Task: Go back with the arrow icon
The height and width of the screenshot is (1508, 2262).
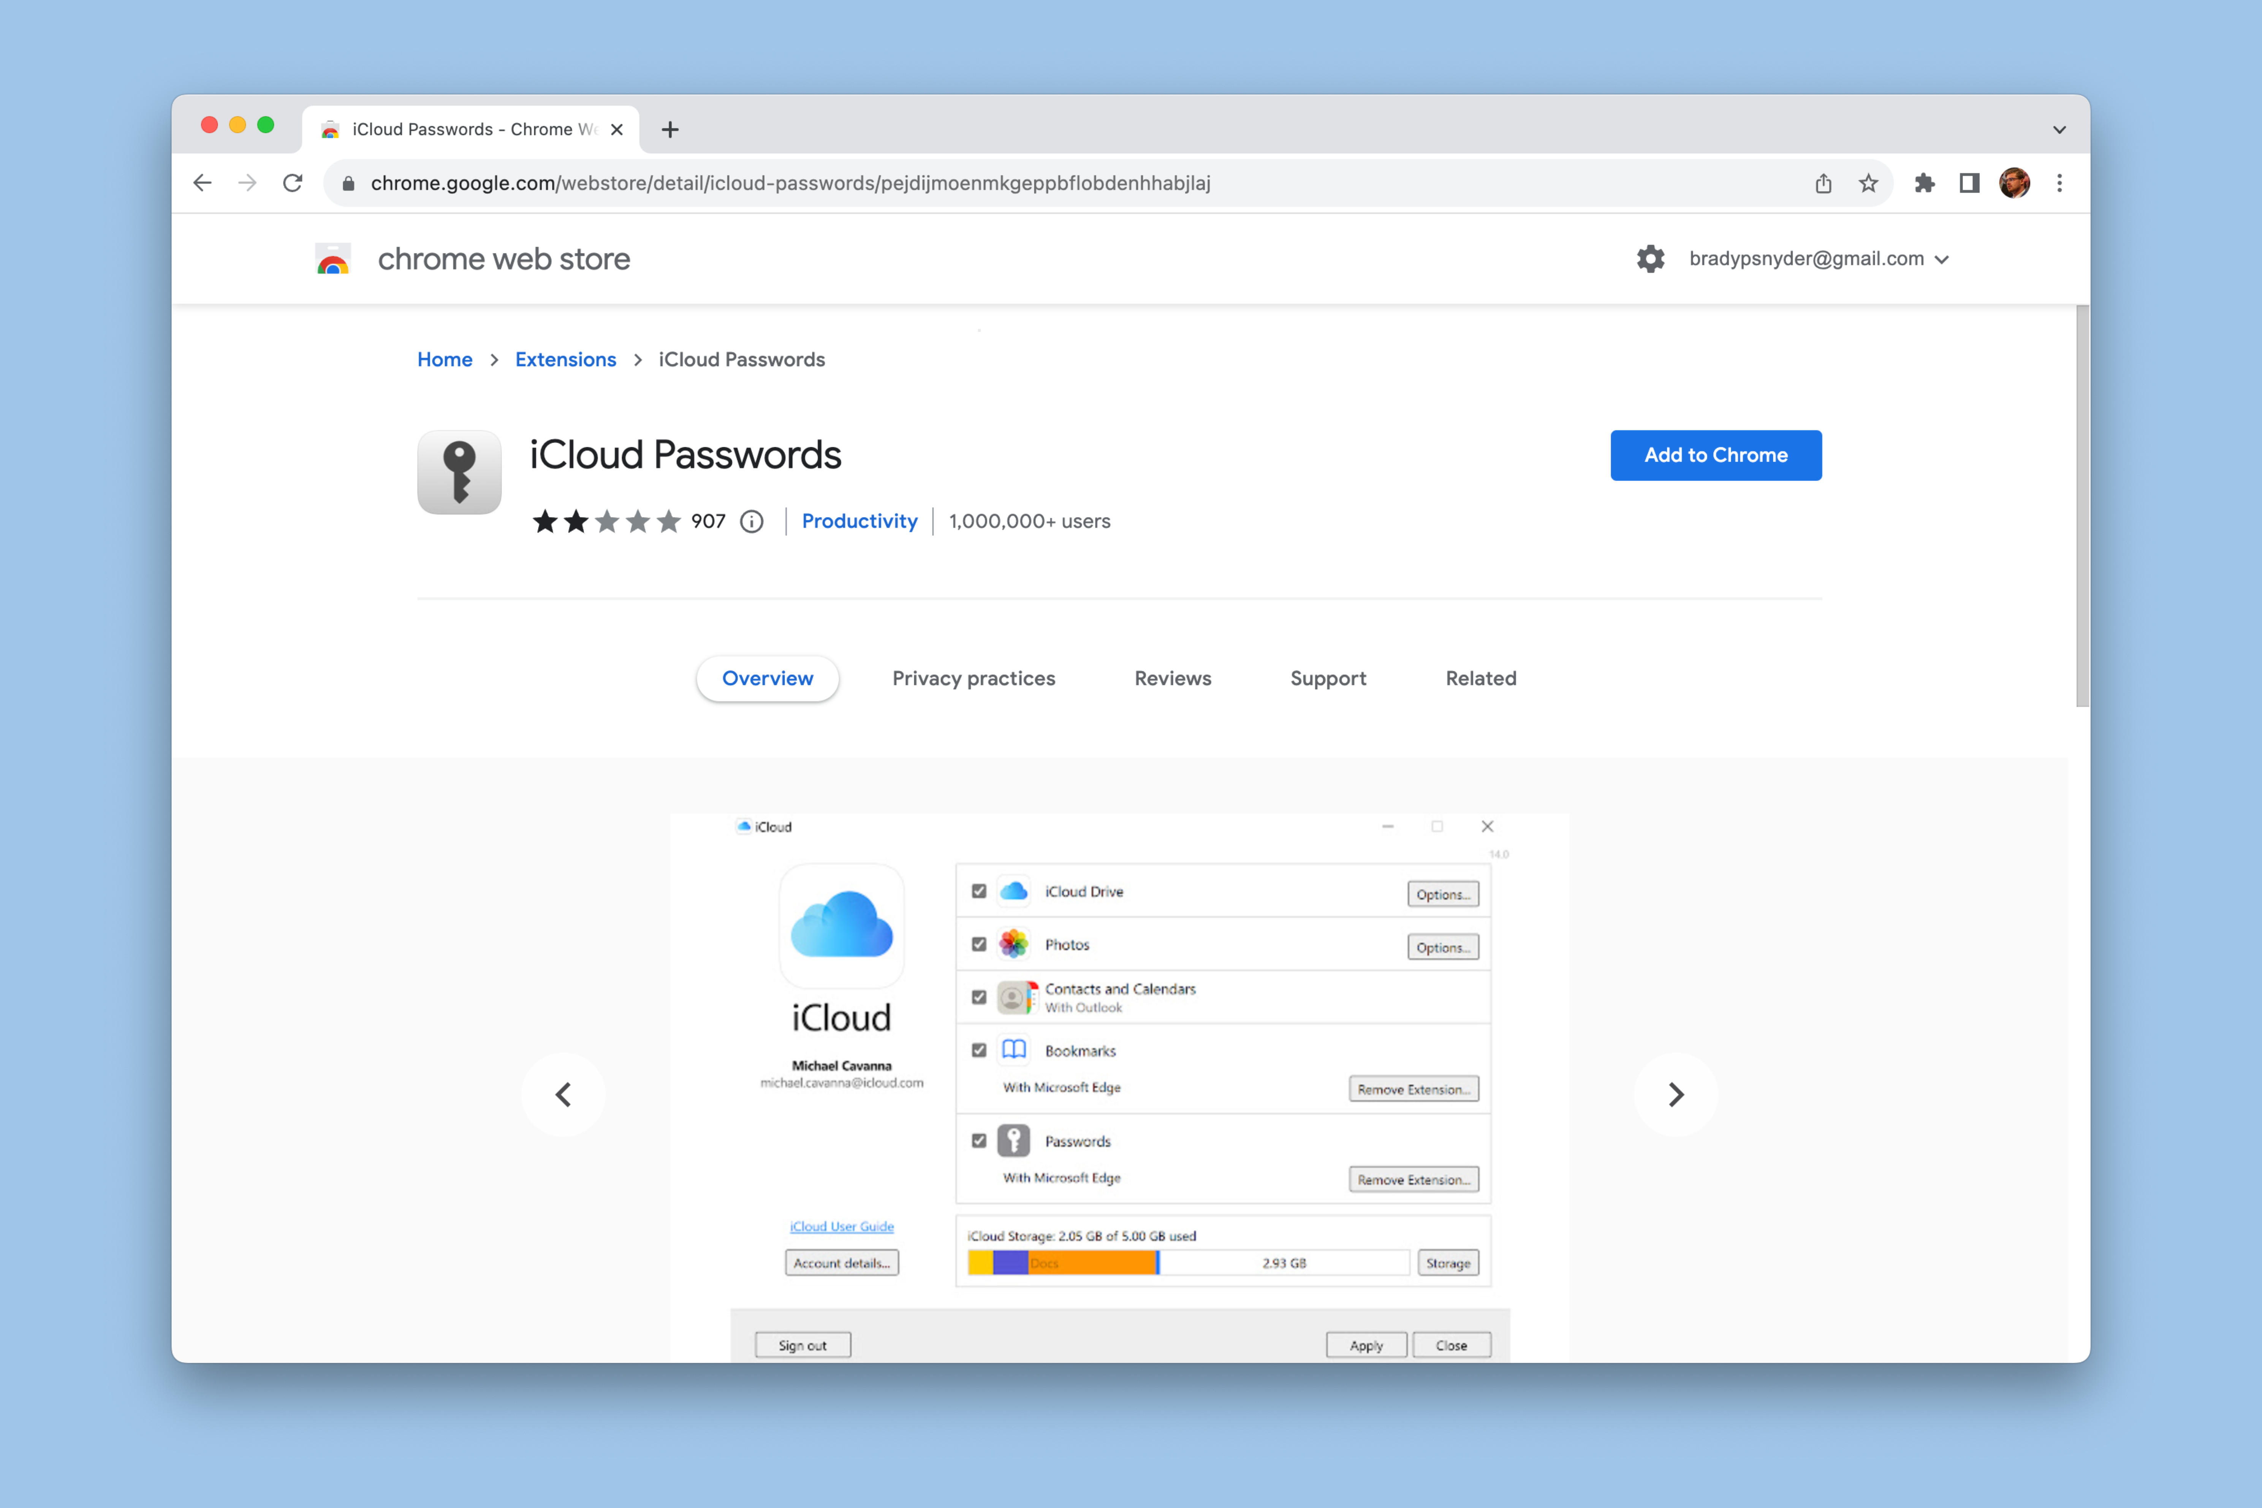Action: pyautogui.click(x=202, y=183)
